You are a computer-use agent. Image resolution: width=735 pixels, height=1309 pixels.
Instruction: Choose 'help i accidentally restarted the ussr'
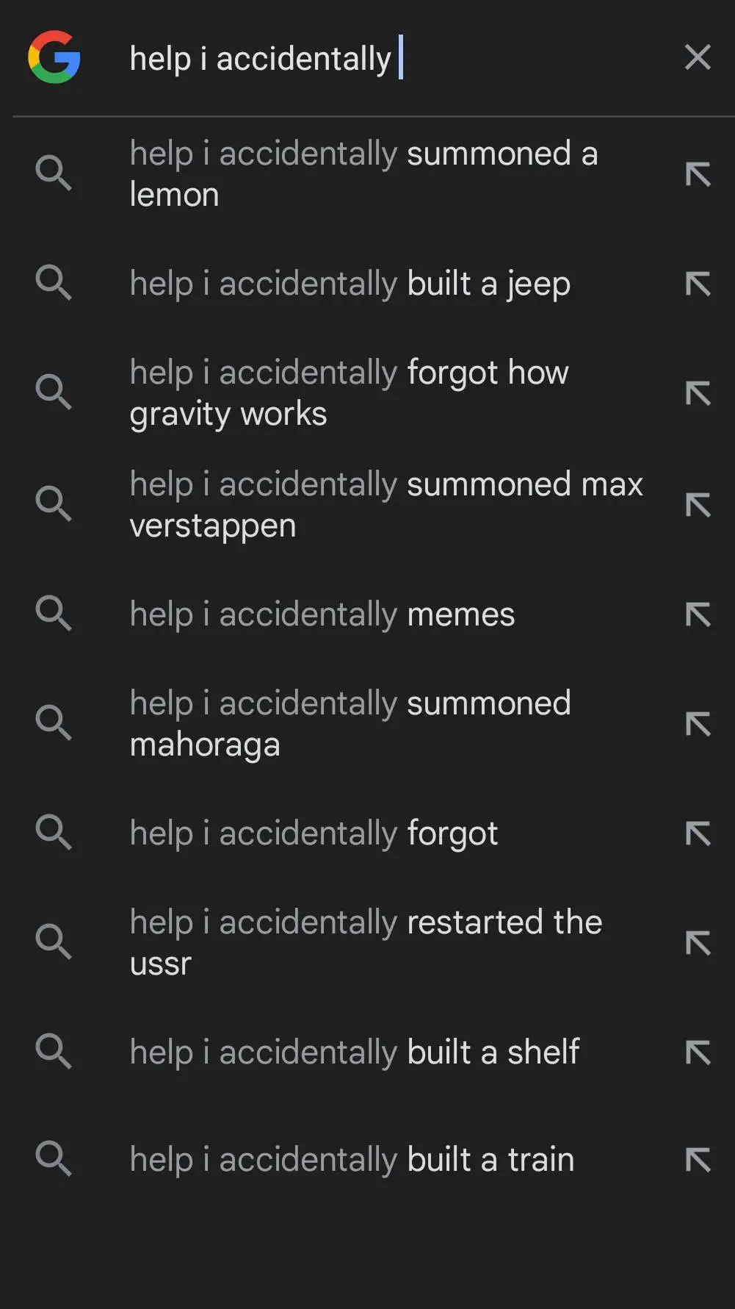point(366,943)
